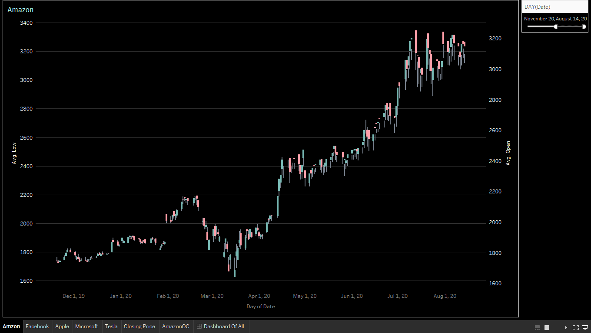Click the Mar 1, 20 axis label
591x333 pixels.
(x=212, y=296)
